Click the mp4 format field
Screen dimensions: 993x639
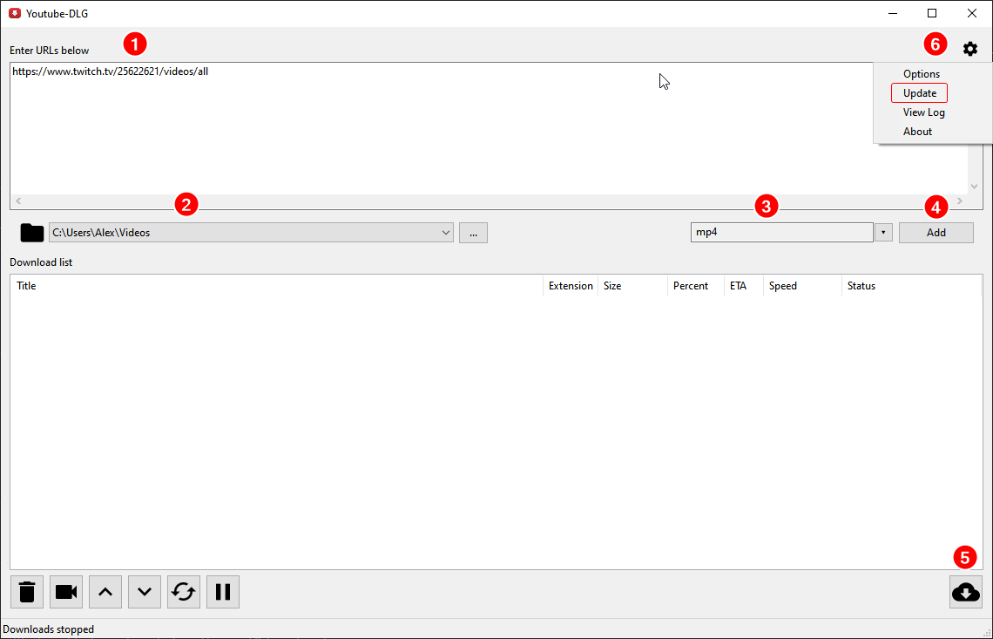[782, 233]
